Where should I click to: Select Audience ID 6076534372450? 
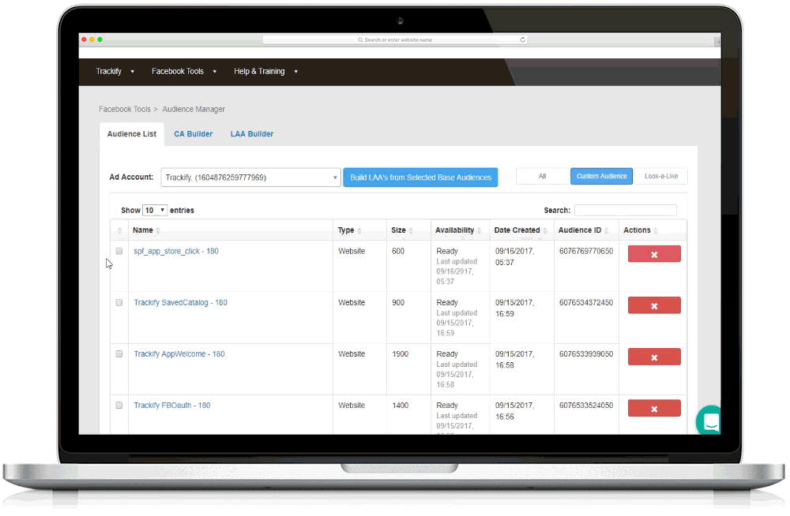pos(586,302)
